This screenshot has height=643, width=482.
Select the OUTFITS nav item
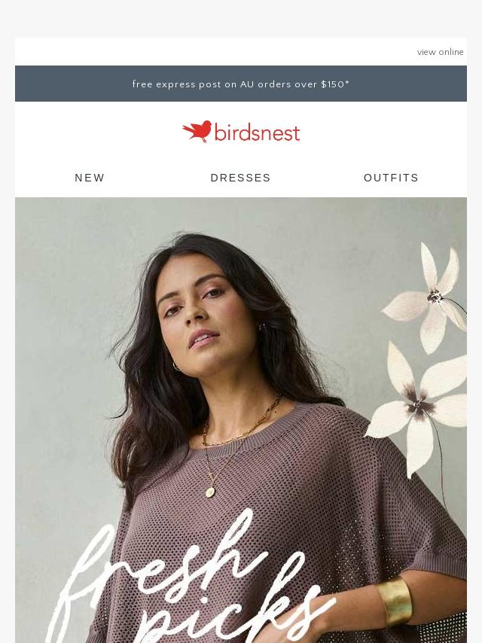391,178
